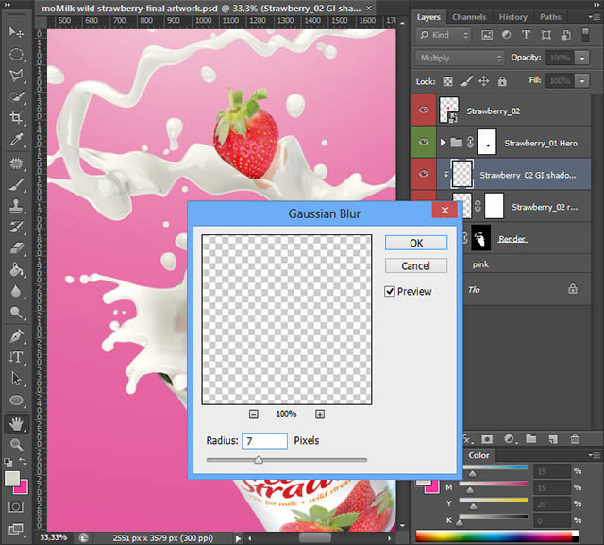
Task: Swap foreground and background colors
Action: (23, 461)
